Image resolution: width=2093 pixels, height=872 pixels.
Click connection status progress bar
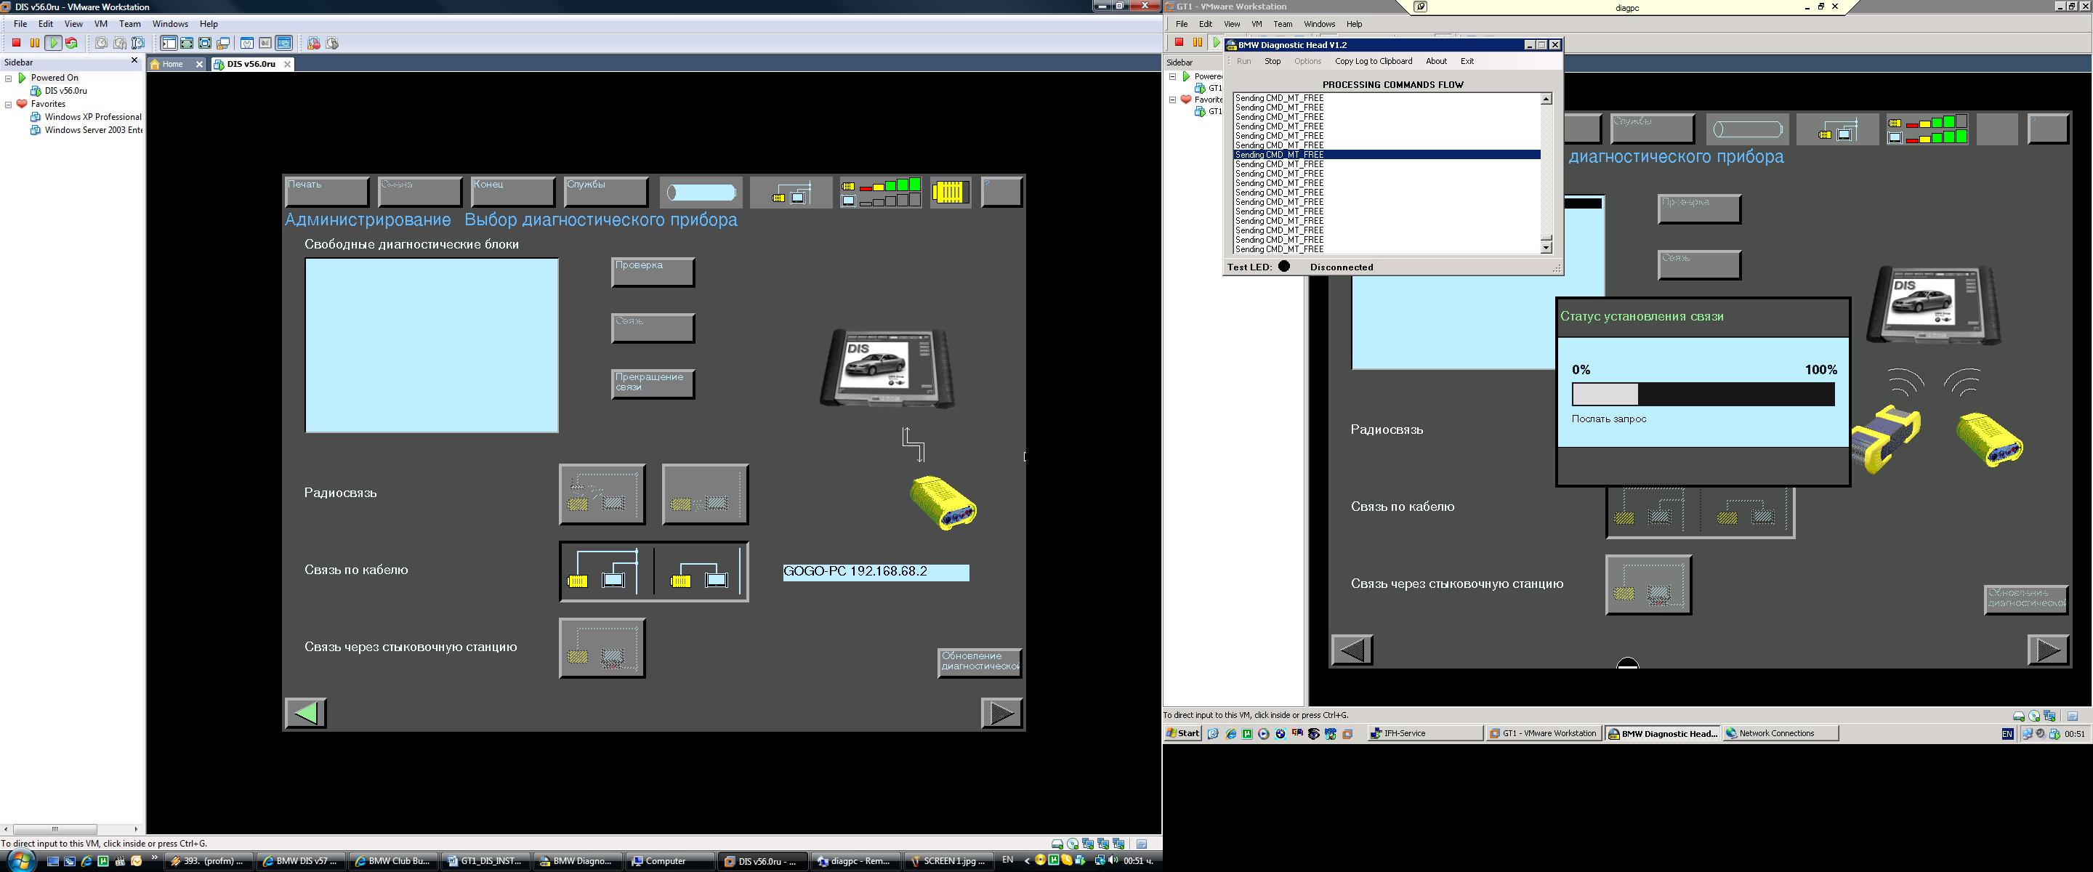(1703, 394)
